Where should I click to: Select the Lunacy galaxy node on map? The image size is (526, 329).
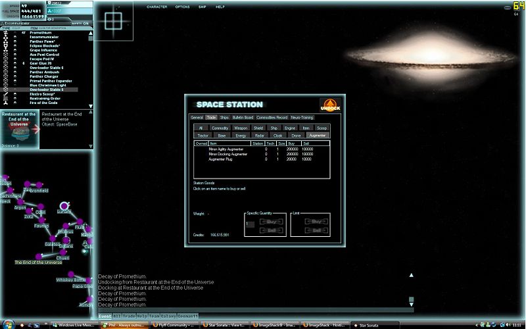click(x=64, y=207)
